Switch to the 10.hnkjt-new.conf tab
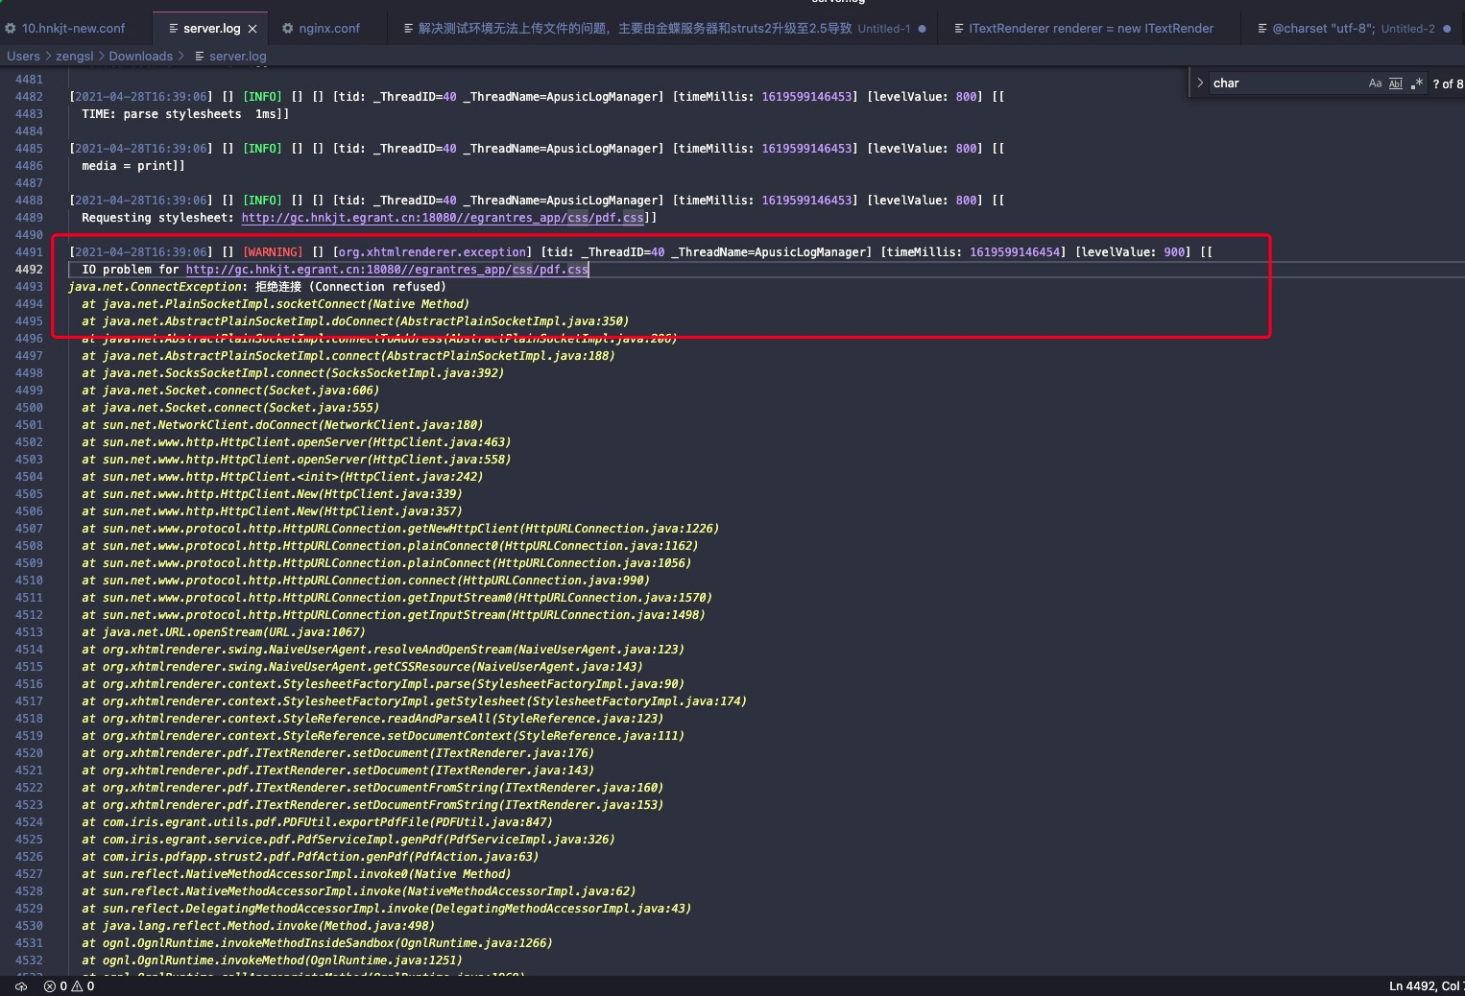 point(74,29)
